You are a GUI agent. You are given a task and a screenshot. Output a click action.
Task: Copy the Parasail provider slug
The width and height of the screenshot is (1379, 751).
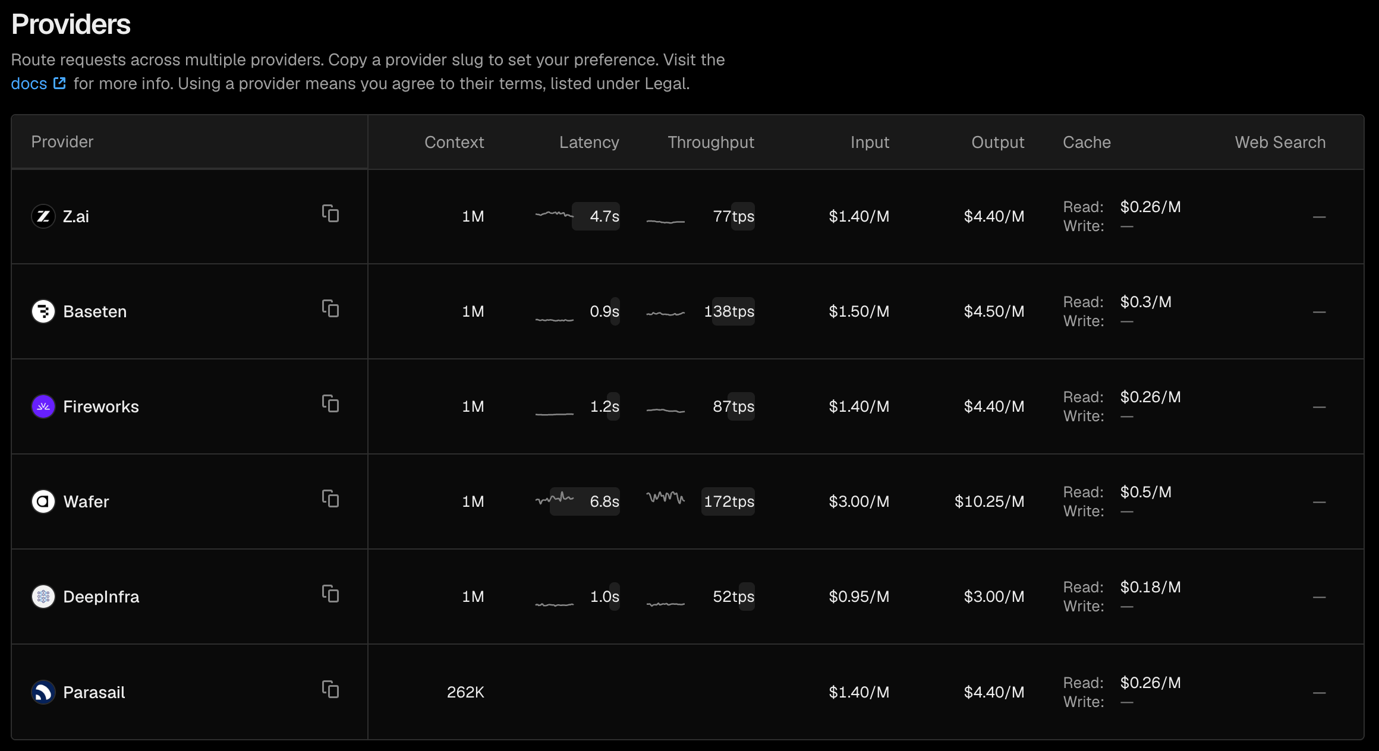(330, 689)
